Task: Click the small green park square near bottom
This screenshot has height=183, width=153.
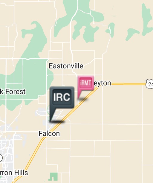Action: tap(53, 177)
